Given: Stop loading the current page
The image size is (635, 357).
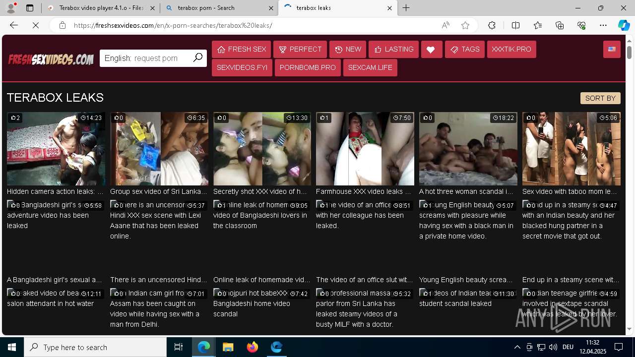Looking at the screenshot, I should (x=36, y=25).
